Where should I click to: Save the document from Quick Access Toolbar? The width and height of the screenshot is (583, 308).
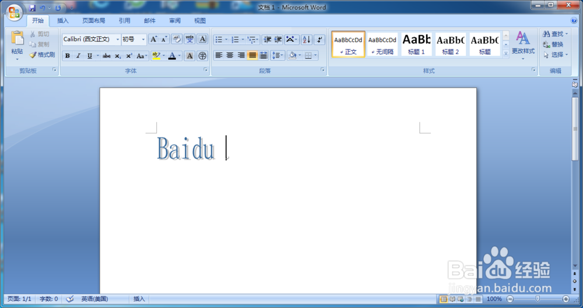[32, 8]
